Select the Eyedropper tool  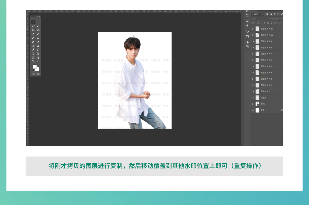coord(33,34)
